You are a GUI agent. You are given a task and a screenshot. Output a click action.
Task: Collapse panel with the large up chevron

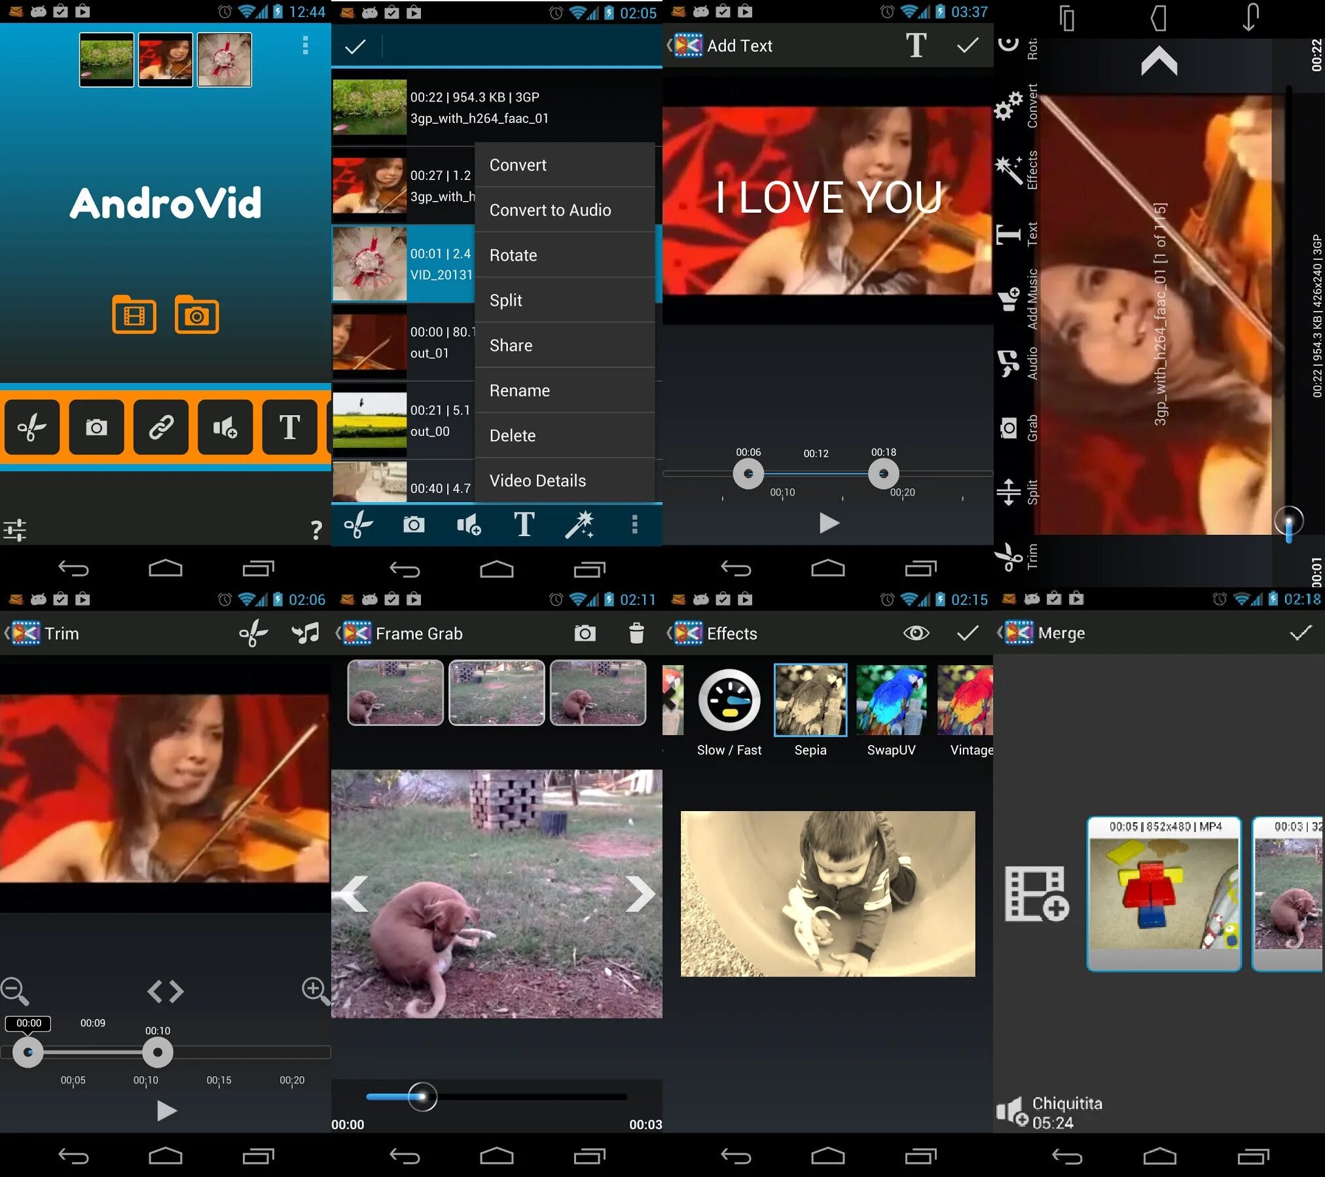(x=1159, y=61)
